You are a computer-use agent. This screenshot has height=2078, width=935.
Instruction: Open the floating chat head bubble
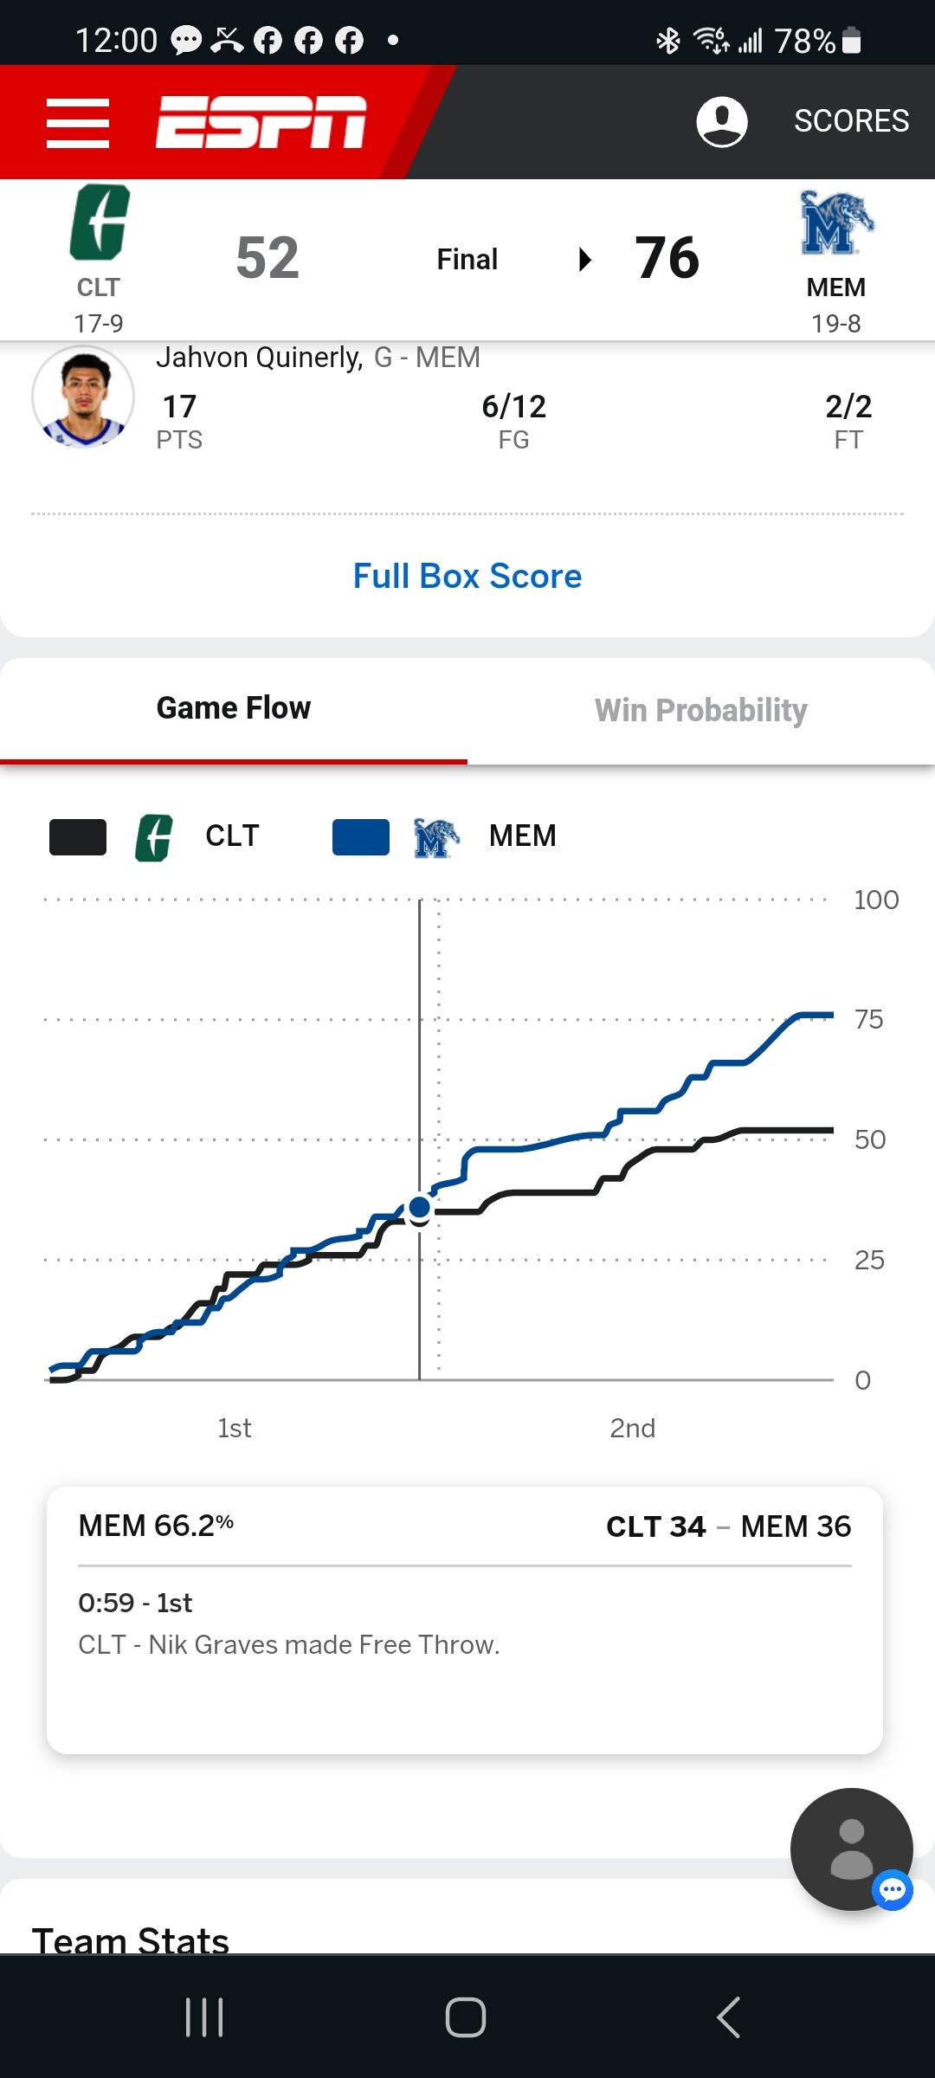tap(852, 1849)
